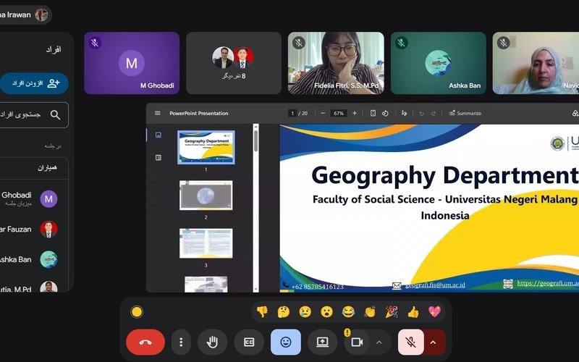Click the add people button

[34, 83]
